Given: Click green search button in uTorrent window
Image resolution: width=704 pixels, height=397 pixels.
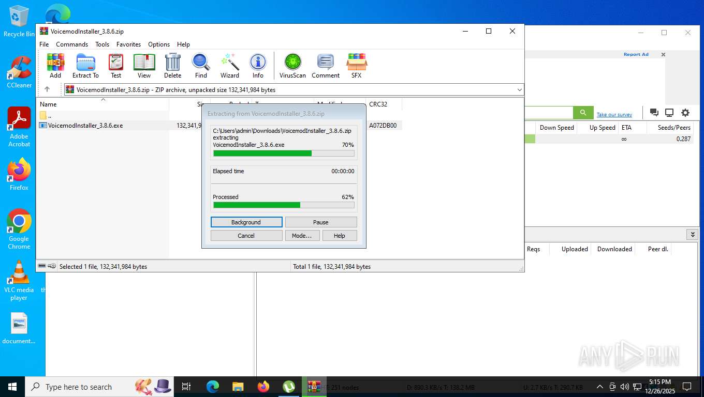Looking at the screenshot, I should (x=583, y=113).
